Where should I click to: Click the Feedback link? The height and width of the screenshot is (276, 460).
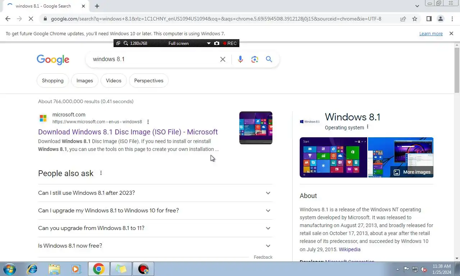[263, 257]
